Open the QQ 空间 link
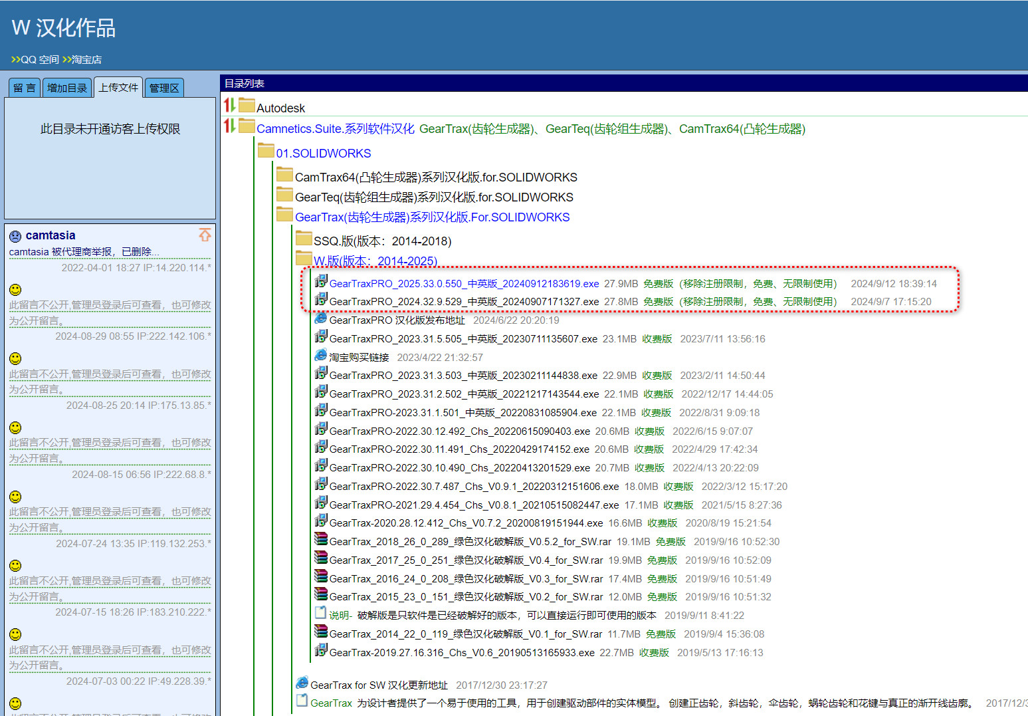This screenshot has width=1028, height=716. (x=40, y=60)
